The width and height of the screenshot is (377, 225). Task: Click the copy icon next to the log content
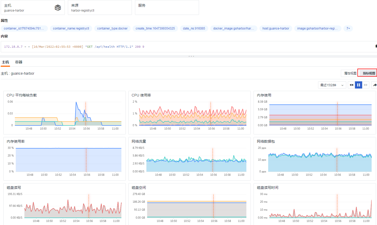(375, 46)
